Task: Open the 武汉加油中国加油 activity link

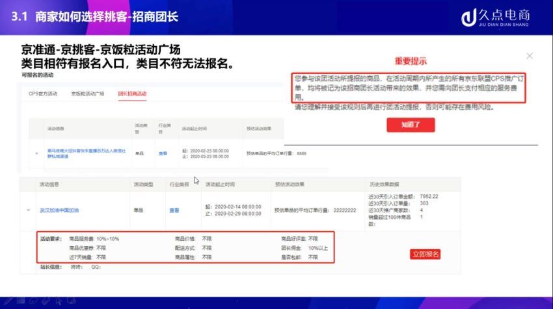Action: [59, 210]
